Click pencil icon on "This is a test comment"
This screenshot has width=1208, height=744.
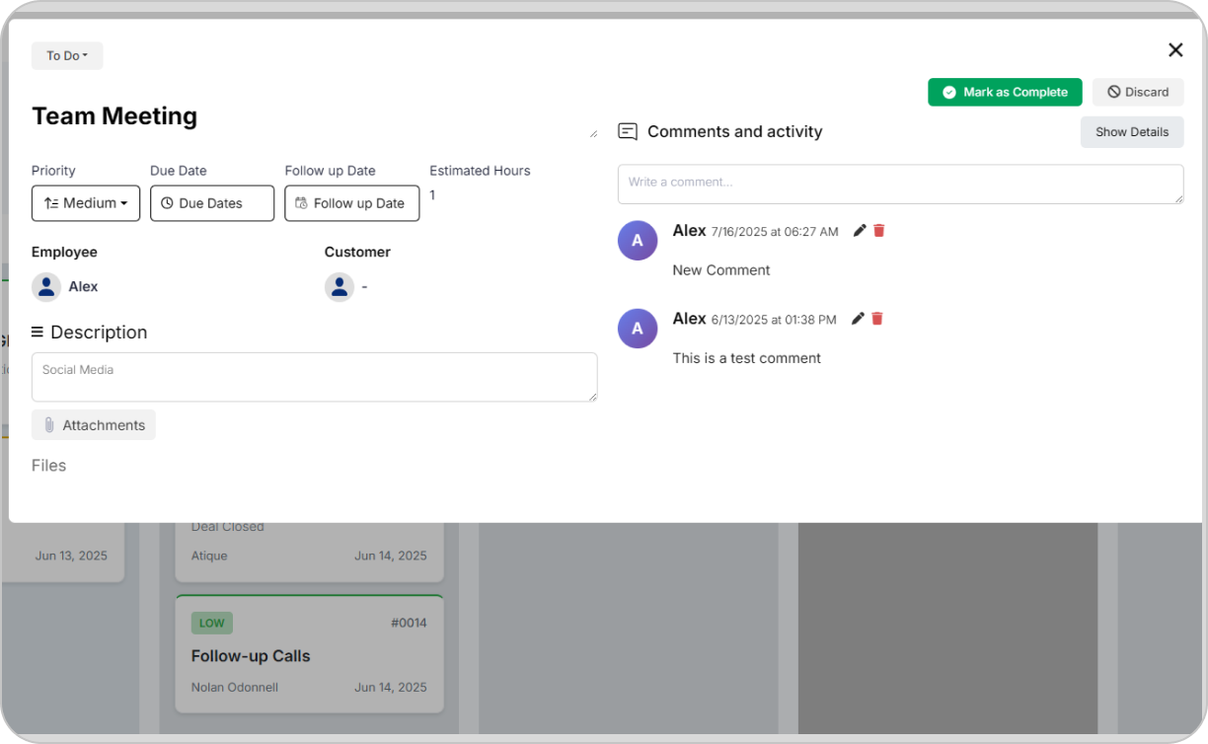coord(858,319)
